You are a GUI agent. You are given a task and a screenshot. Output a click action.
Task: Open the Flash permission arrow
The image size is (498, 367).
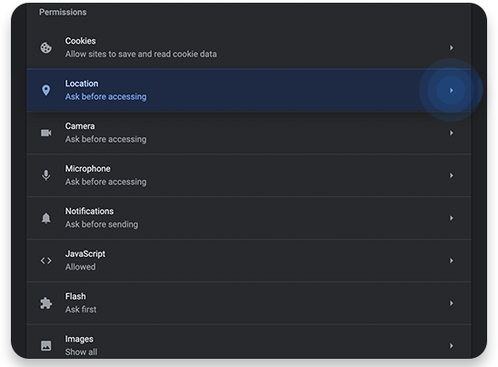(x=452, y=303)
